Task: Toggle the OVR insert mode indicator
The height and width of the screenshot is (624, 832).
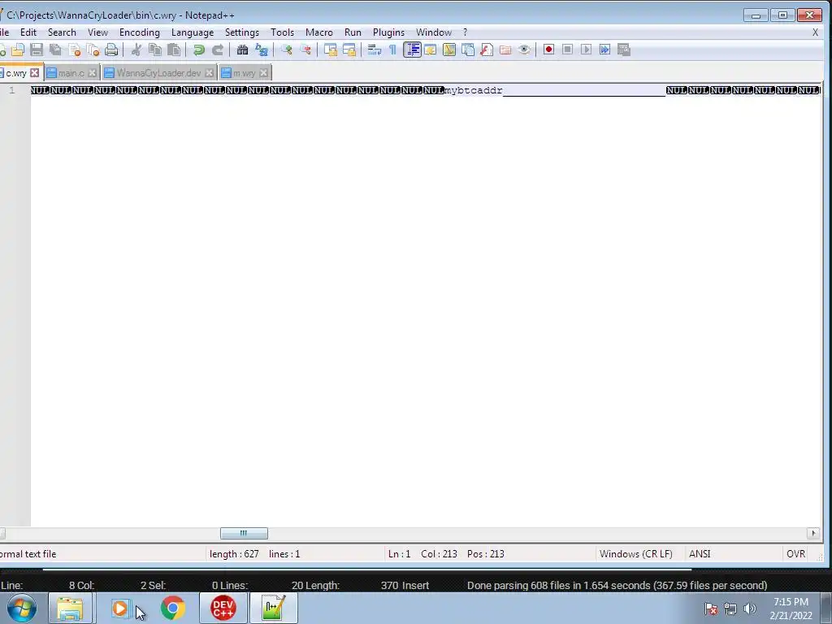Action: pyautogui.click(x=796, y=554)
